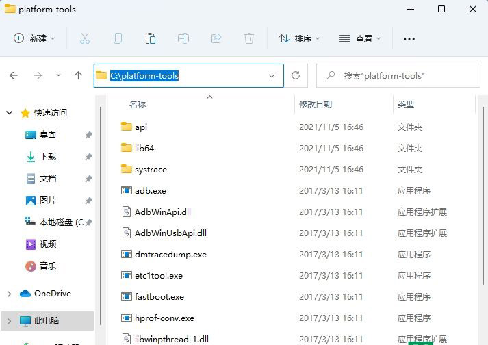488x345 pixels.
Task: Select 快速访问 in navigation pane
Action: point(51,113)
